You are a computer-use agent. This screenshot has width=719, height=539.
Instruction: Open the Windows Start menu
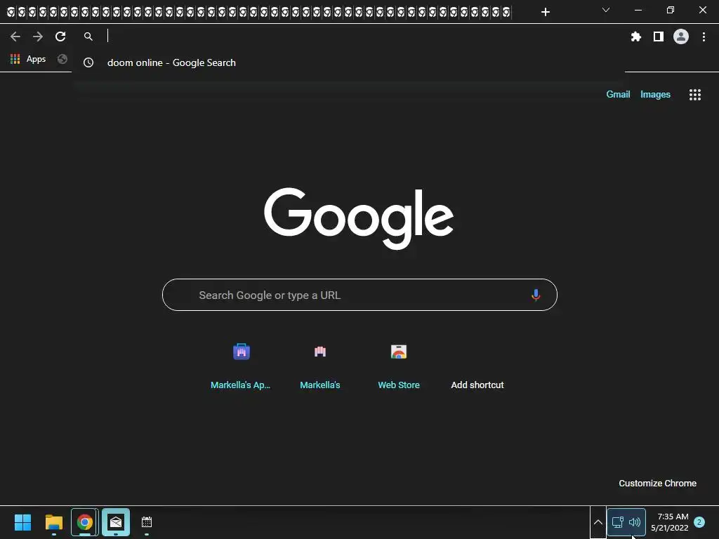(x=22, y=522)
